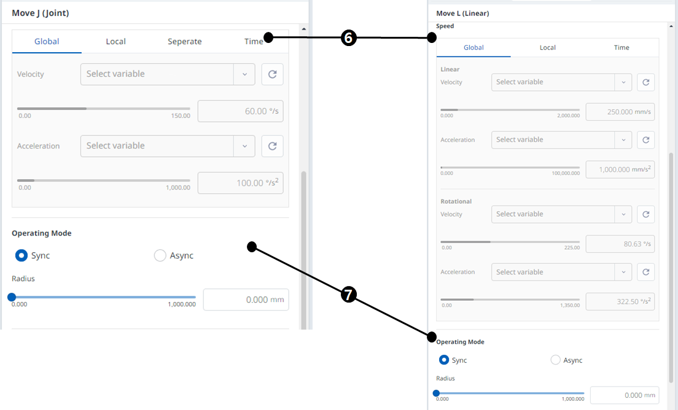Click the Move J panel scroll up arrow
Viewport: 678px width, 410px height.
pyautogui.click(x=303, y=29)
